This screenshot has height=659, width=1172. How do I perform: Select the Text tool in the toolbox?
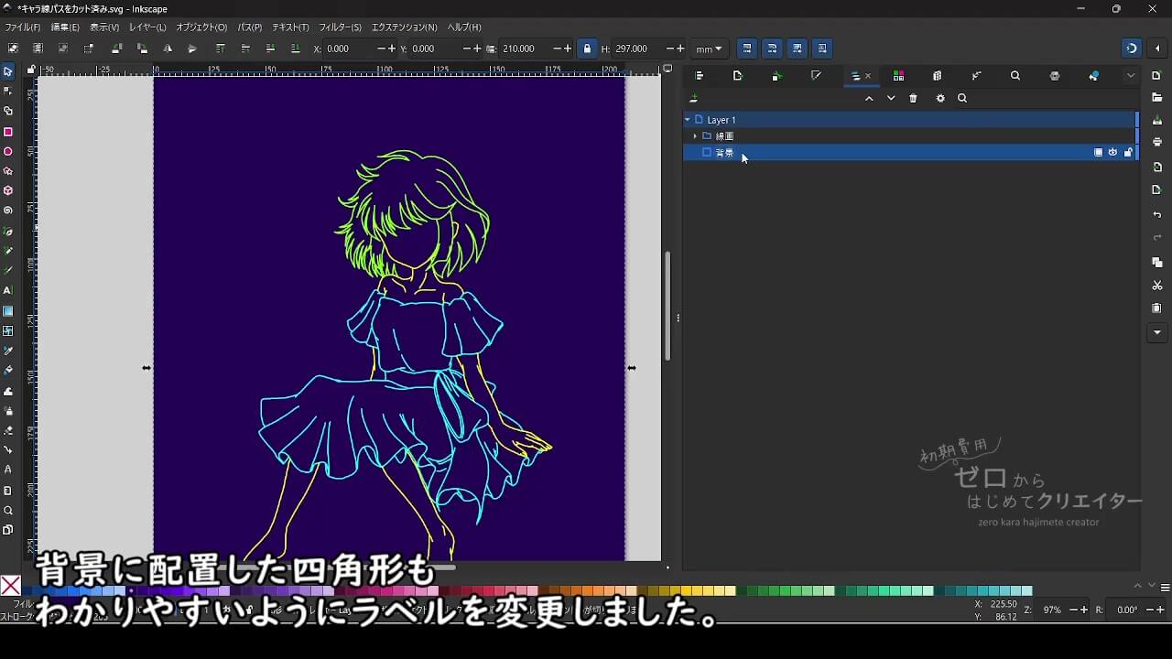coord(8,290)
